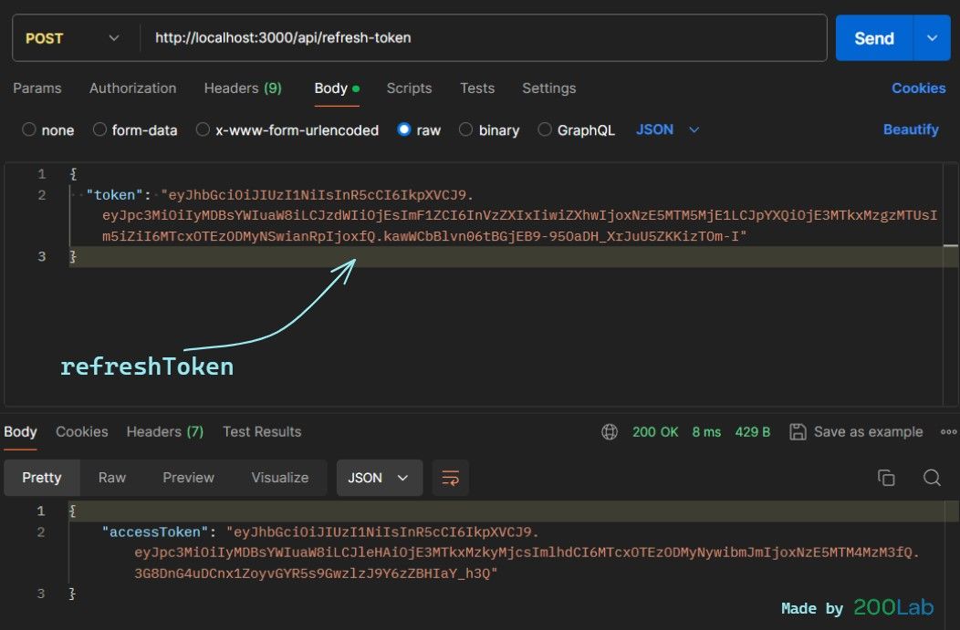
Task: Open the JSON body format dropdown
Action: click(x=667, y=130)
